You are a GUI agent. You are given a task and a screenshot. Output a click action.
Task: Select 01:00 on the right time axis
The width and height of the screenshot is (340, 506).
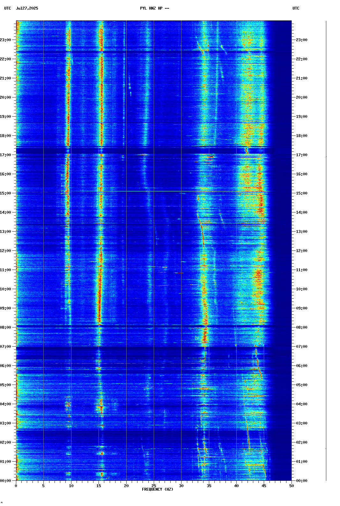click(302, 462)
